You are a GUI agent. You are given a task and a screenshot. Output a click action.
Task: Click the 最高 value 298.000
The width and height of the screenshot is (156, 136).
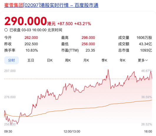click(x=88, y=38)
